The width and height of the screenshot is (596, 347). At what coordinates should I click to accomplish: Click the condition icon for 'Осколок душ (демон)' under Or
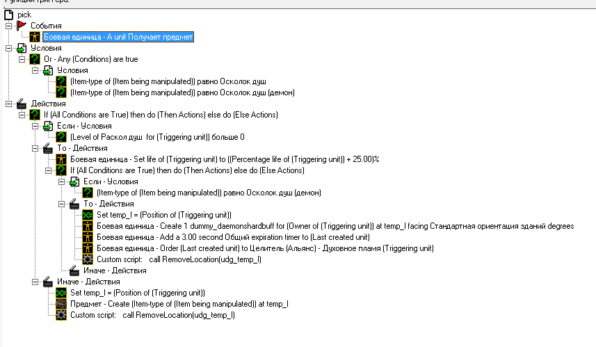(61, 92)
